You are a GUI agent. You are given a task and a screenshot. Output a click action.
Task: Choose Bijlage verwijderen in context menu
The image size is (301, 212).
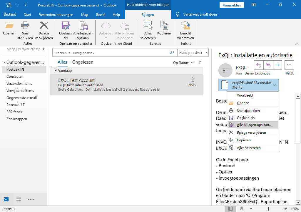pyautogui.click(x=253, y=132)
